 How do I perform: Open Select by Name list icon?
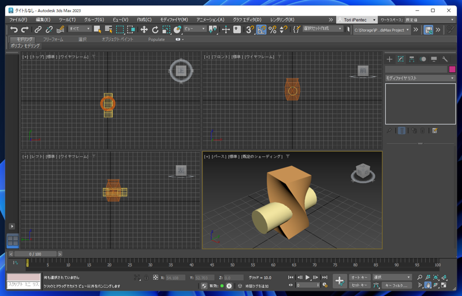[x=109, y=29]
